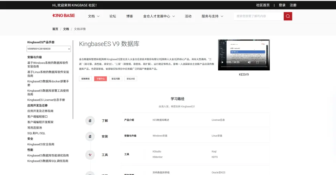This screenshot has height=175, width=336.
Task: Open 基于Linux系统的数据库软件安装指南
Action: click(x=48, y=74)
